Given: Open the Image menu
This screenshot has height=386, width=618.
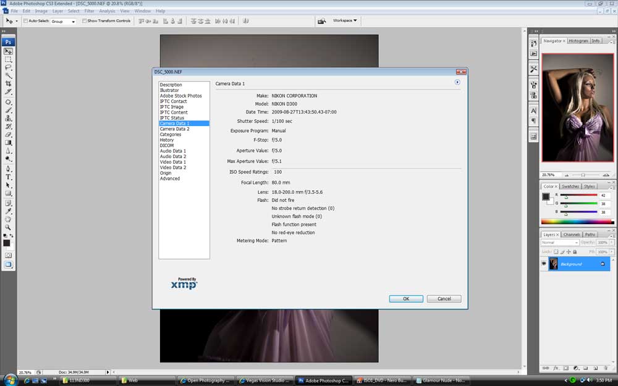Looking at the screenshot, I should 41,11.
